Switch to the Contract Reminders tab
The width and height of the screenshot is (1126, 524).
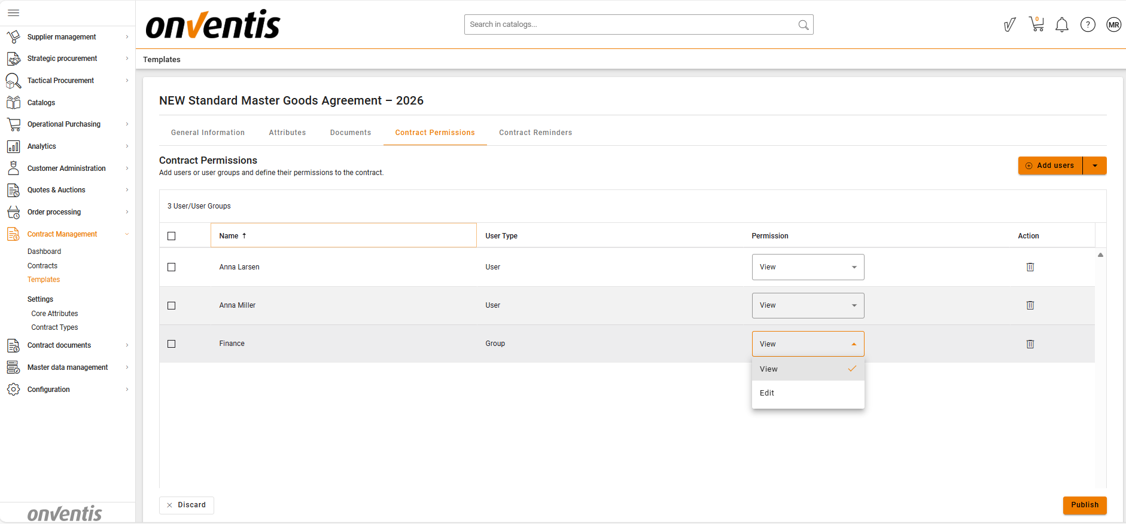point(535,133)
